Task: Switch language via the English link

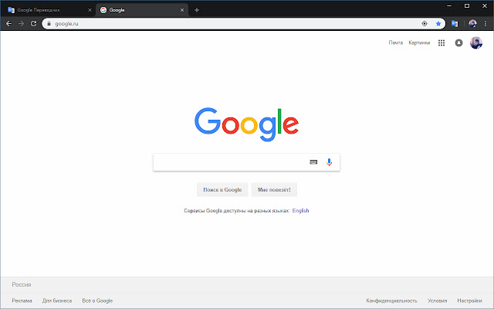Action: tap(300, 211)
